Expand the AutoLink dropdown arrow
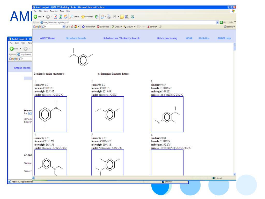Viewport: 265px width, 199px height. pyautogui.click(x=135, y=27)
